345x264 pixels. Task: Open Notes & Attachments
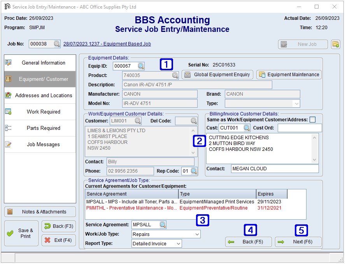pos(40,212)
